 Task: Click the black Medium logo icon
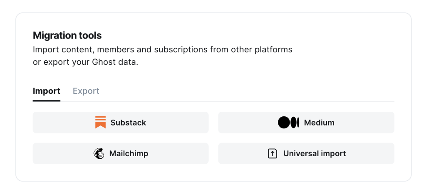click(288, 123)
